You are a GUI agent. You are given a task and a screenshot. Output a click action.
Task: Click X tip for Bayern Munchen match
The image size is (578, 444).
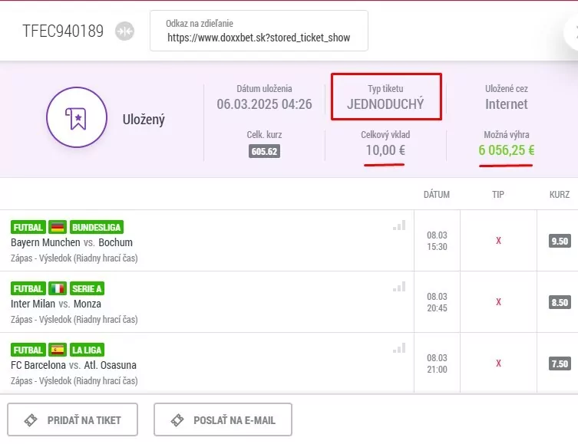click(498, 241)
